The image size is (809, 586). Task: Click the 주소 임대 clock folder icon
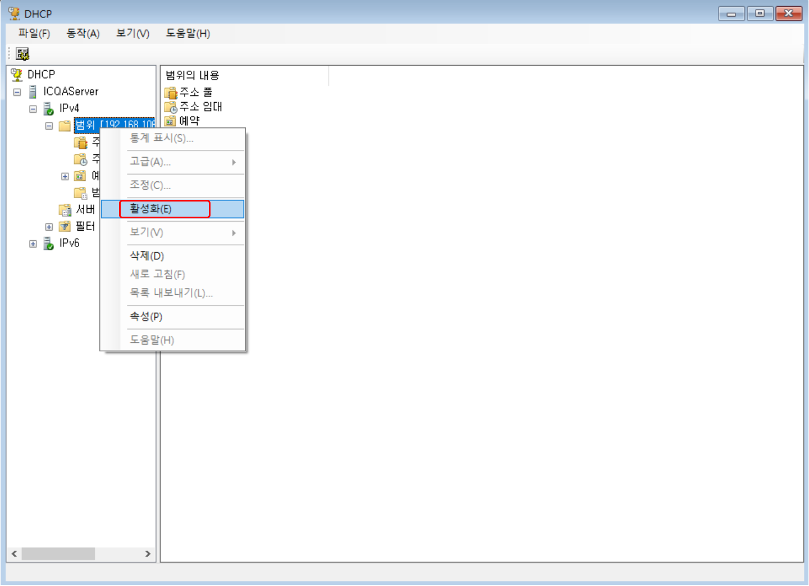coord(171,107)
